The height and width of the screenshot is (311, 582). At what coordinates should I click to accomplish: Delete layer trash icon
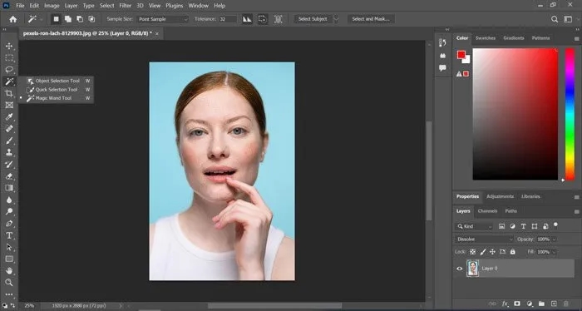coord(566,304)
